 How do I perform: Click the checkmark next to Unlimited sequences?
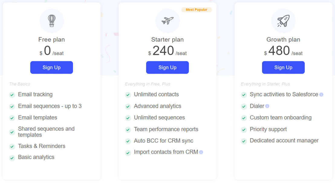coord(128,118)
